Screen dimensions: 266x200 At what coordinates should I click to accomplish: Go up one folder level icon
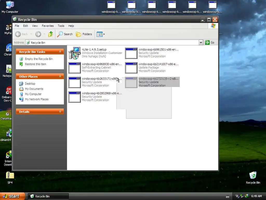[x=51, y=34]
